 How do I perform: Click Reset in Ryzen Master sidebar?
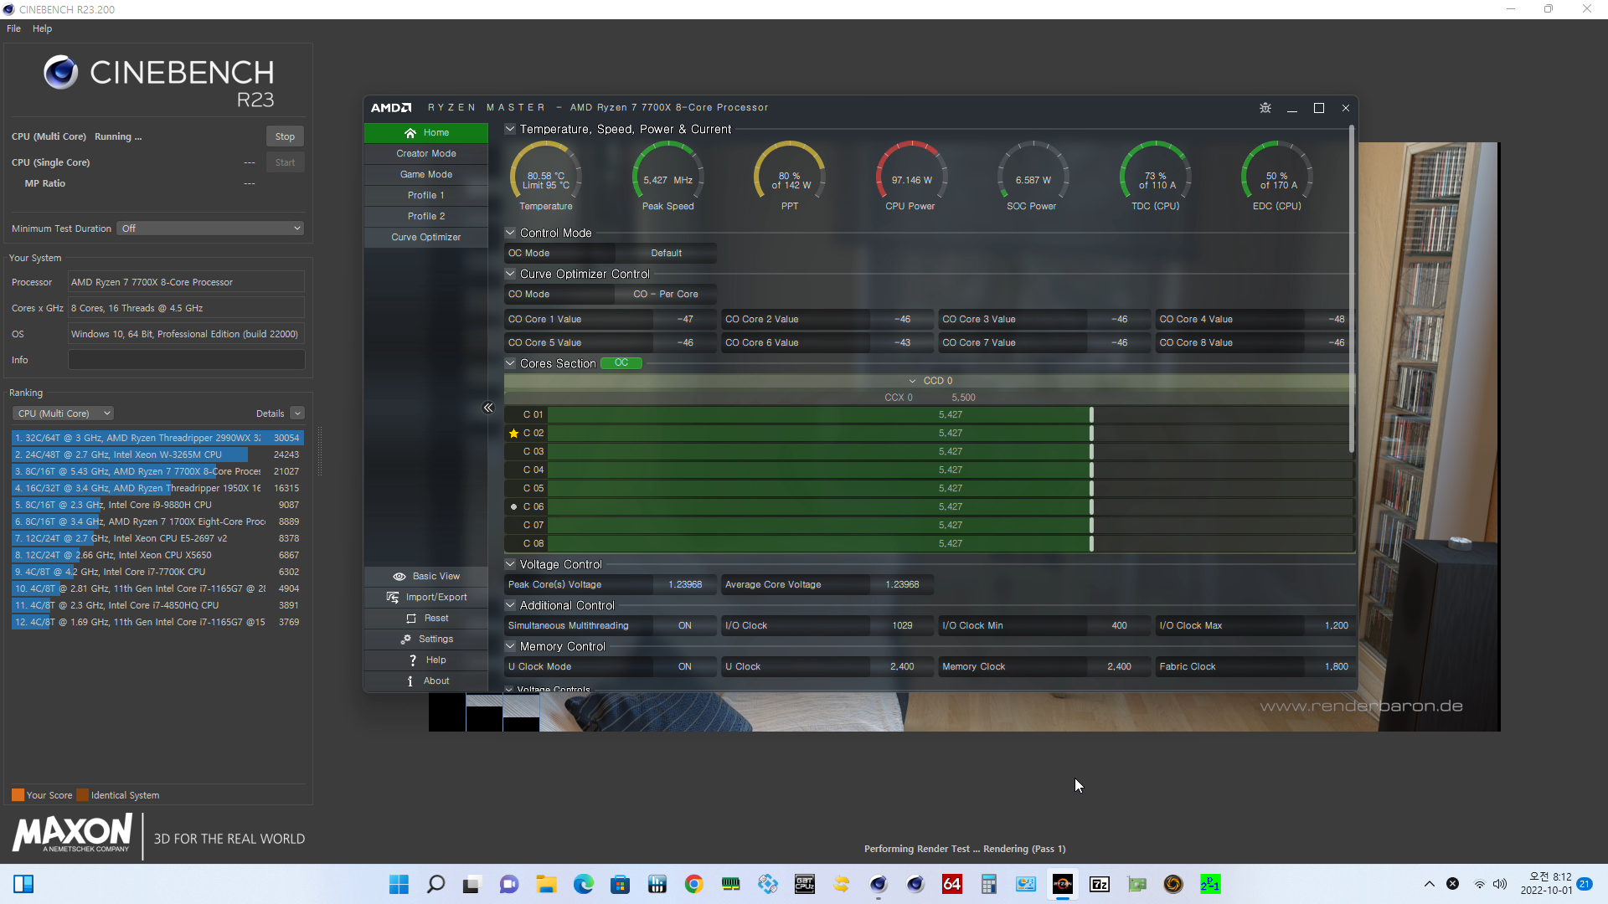pos(426,618)
